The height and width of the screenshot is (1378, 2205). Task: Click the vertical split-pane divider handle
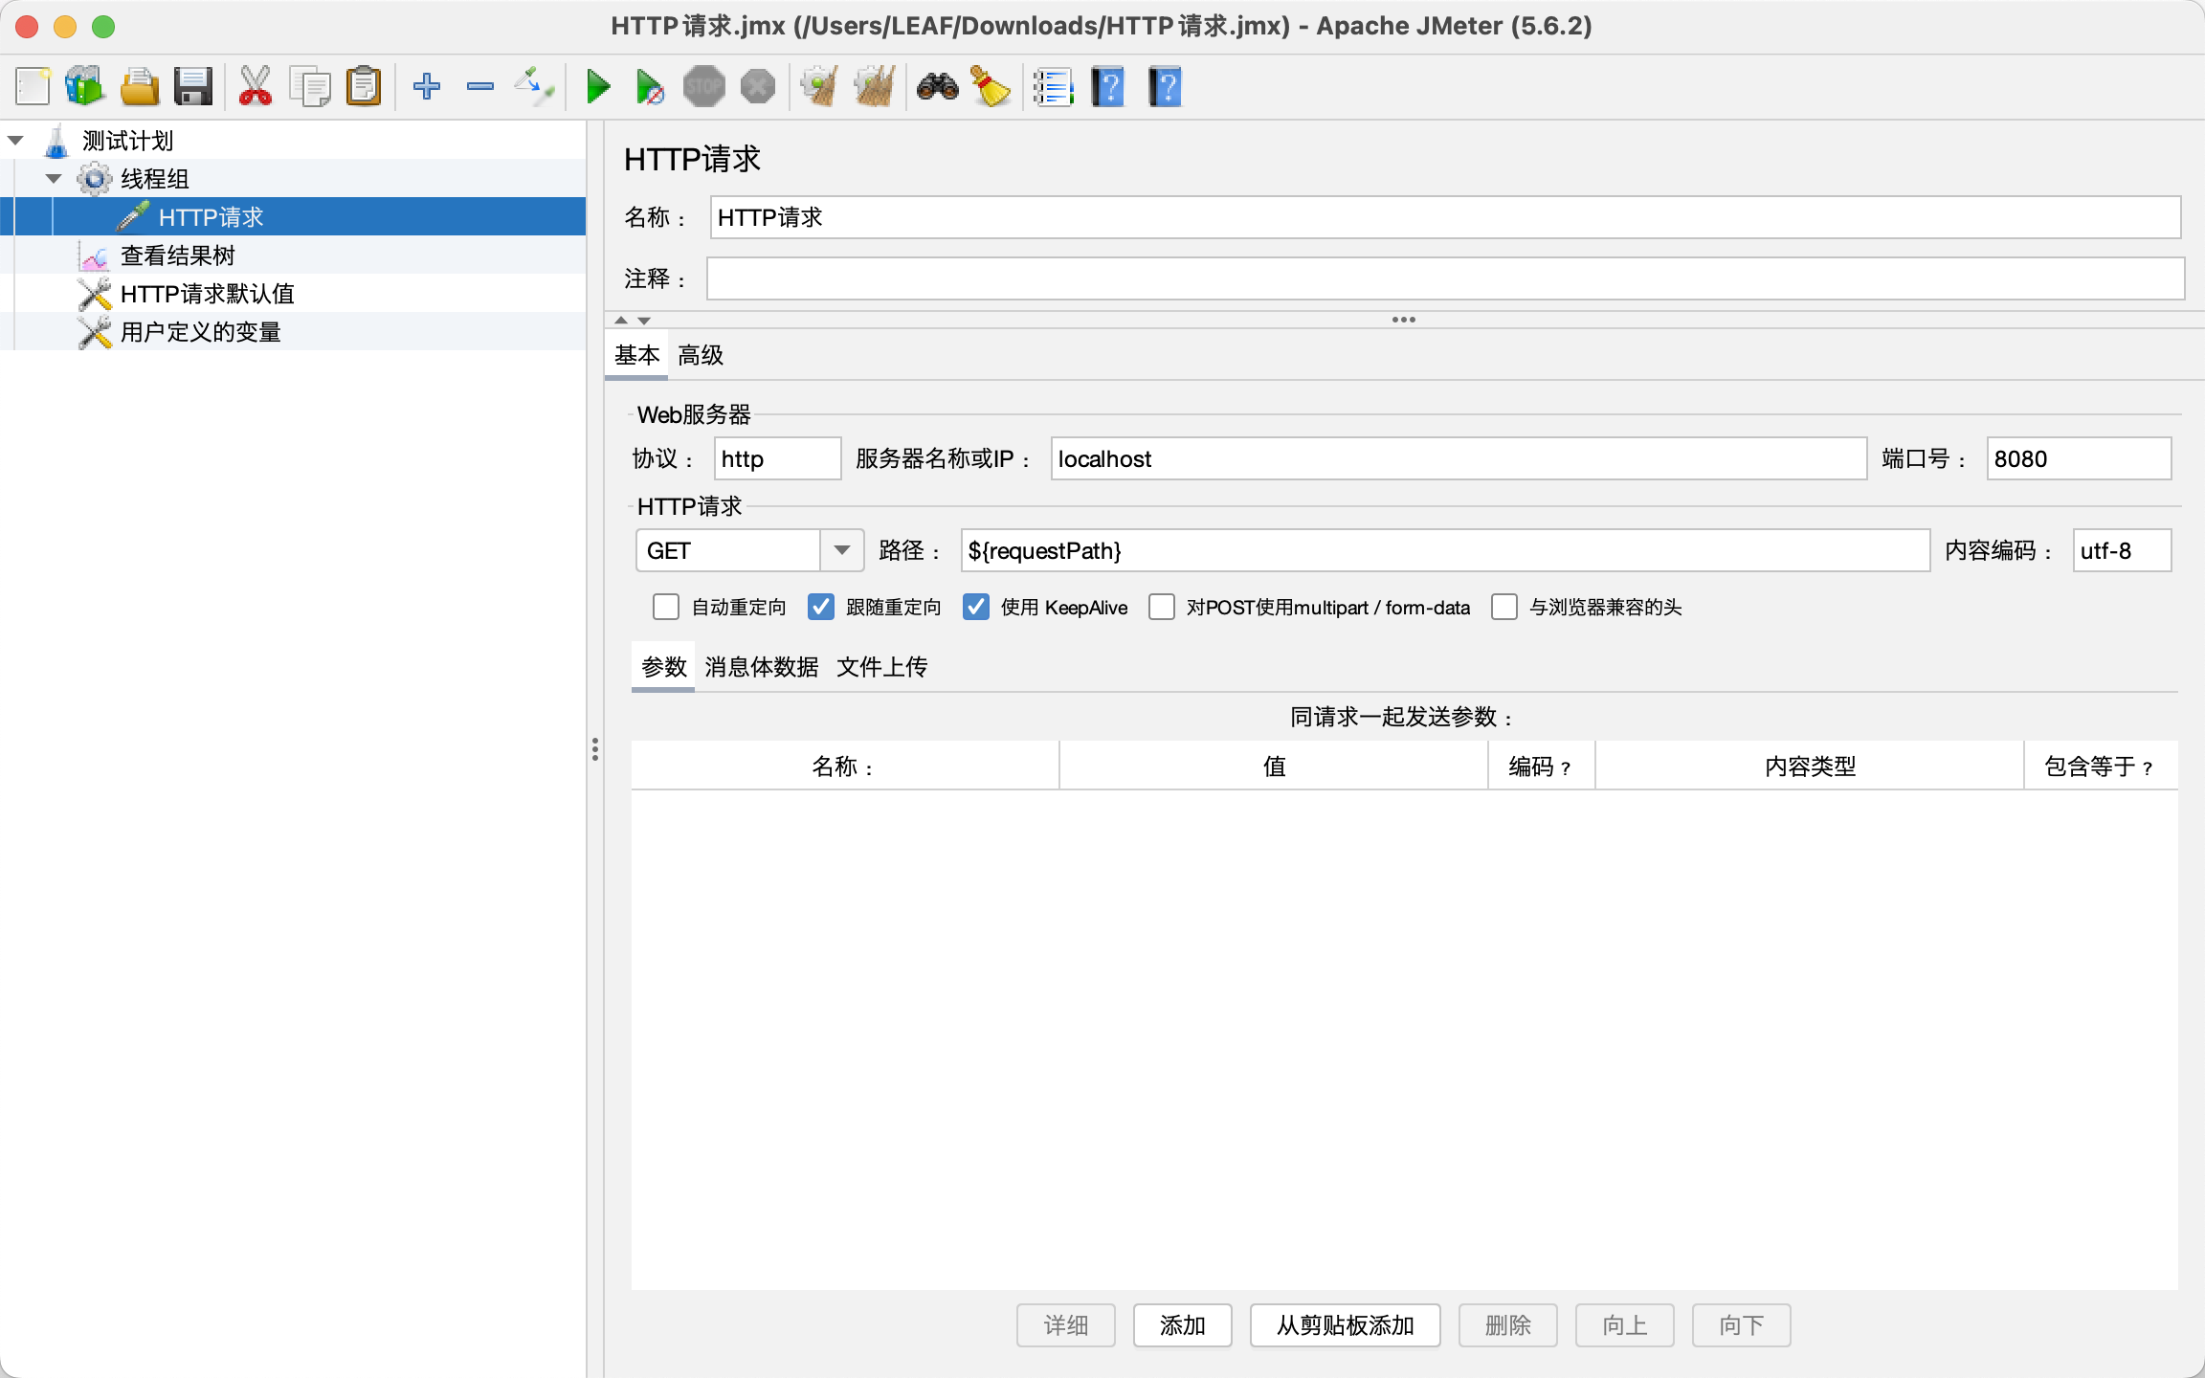(x=595, y=749)
